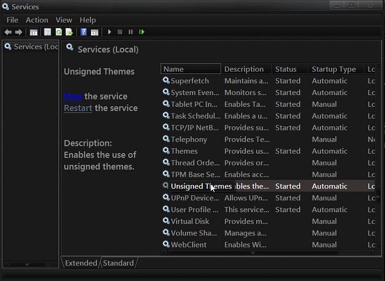The height and width of the screenshot is (281, 385).
Task: Sort by the Status column header
Action: point(290,69)
